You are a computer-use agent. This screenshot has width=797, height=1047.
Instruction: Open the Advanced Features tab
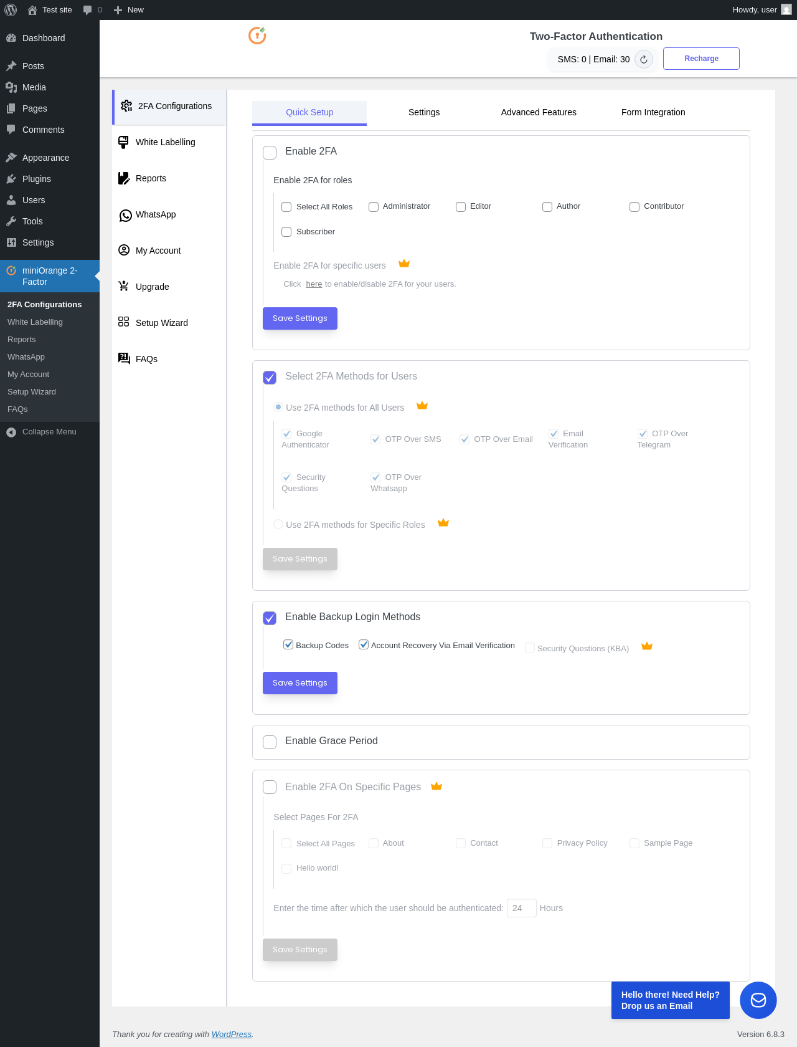(x=539, y=113)
